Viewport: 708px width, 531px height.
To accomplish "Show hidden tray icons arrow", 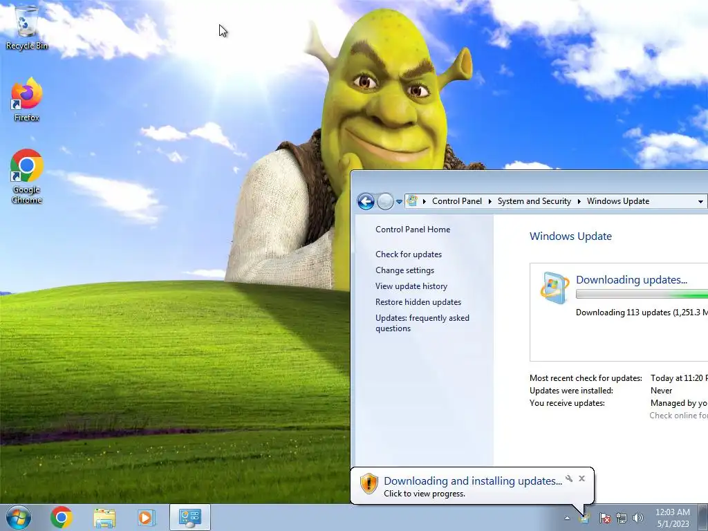I will [x=567, y=518].
